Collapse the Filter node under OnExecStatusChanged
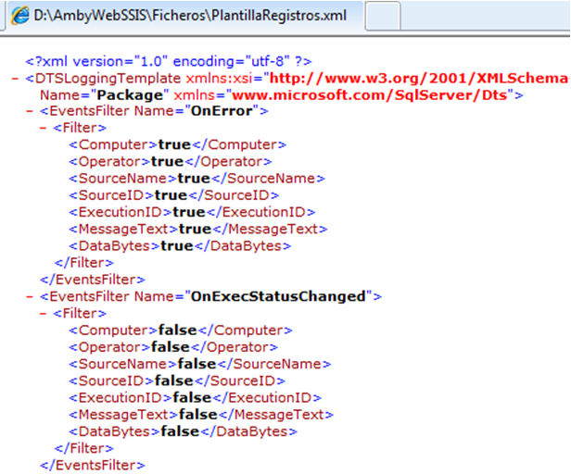 [44, 314]
